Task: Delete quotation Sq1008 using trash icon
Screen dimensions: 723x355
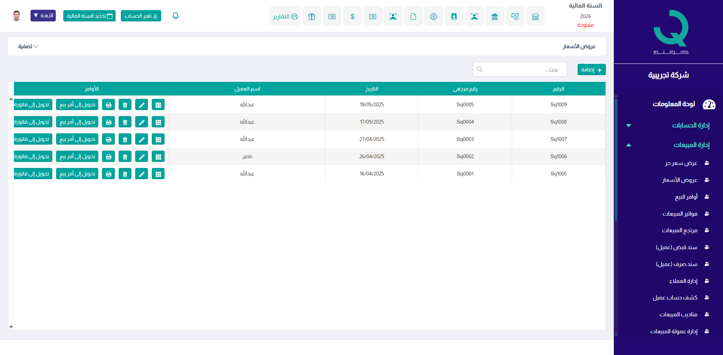Action: tap(125, 122)
